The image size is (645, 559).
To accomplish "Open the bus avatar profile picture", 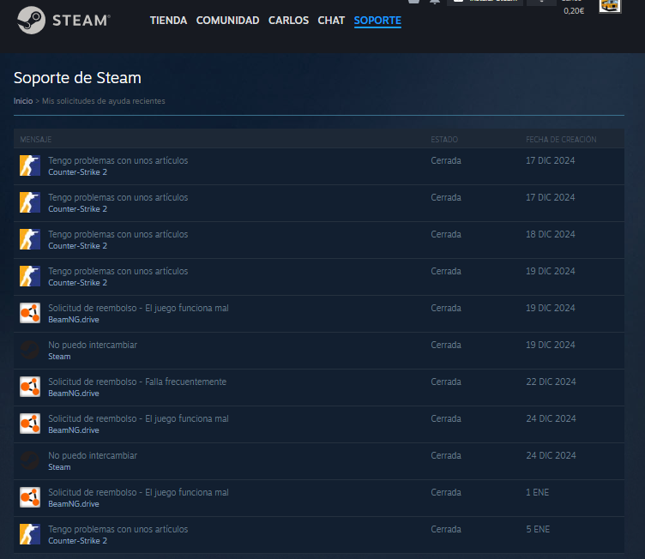I will pos(610,6).
